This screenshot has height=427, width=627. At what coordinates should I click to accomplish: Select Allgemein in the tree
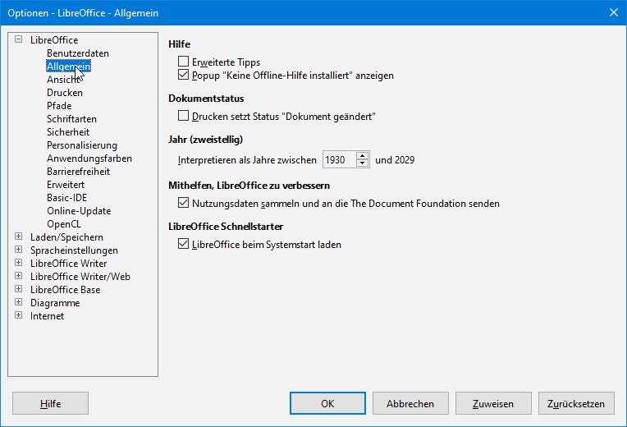(69, 67)
